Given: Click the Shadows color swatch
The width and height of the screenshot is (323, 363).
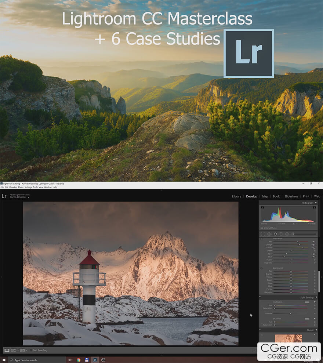Looking at the screenshot, I should point(307,319).
